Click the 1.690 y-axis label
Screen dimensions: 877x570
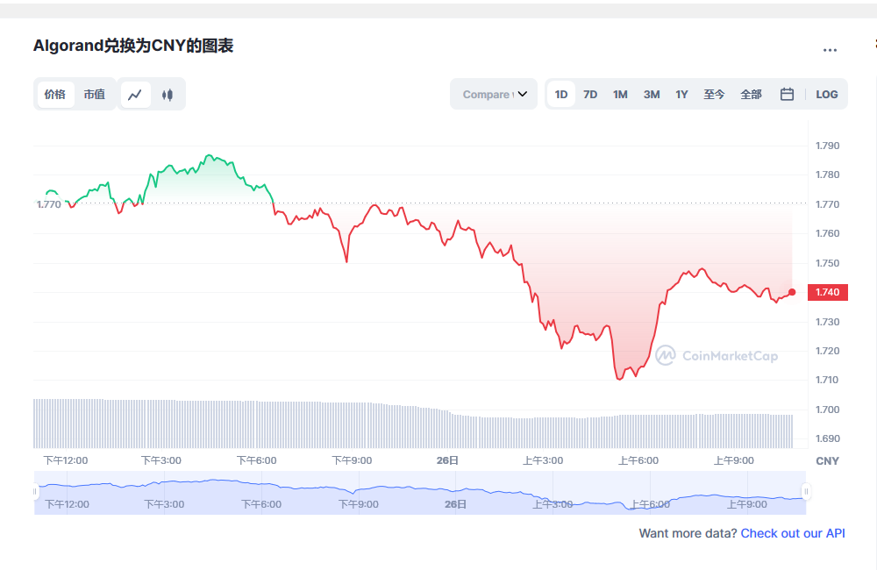pyautogui.click(x=827, y=438)
